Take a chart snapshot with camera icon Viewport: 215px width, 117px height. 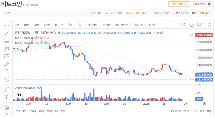point(199,25)
